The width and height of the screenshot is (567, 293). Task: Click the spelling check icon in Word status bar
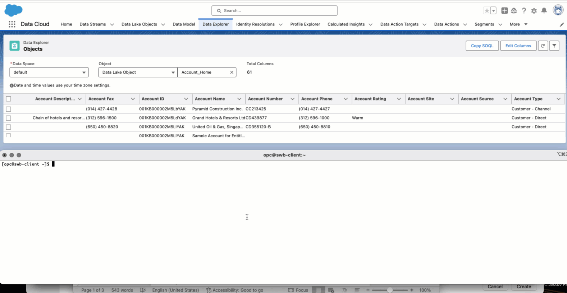tap(143, 290)
